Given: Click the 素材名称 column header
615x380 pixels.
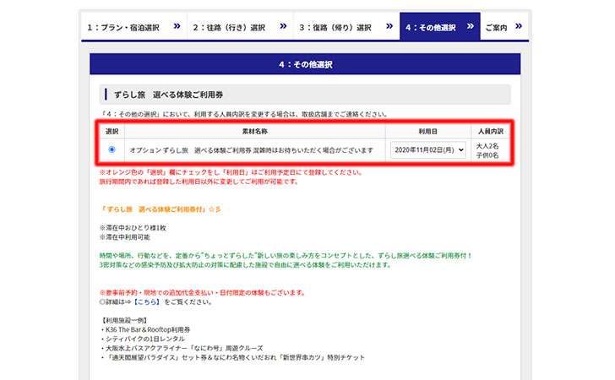Looking at the screenshot, I should (255, 132).
